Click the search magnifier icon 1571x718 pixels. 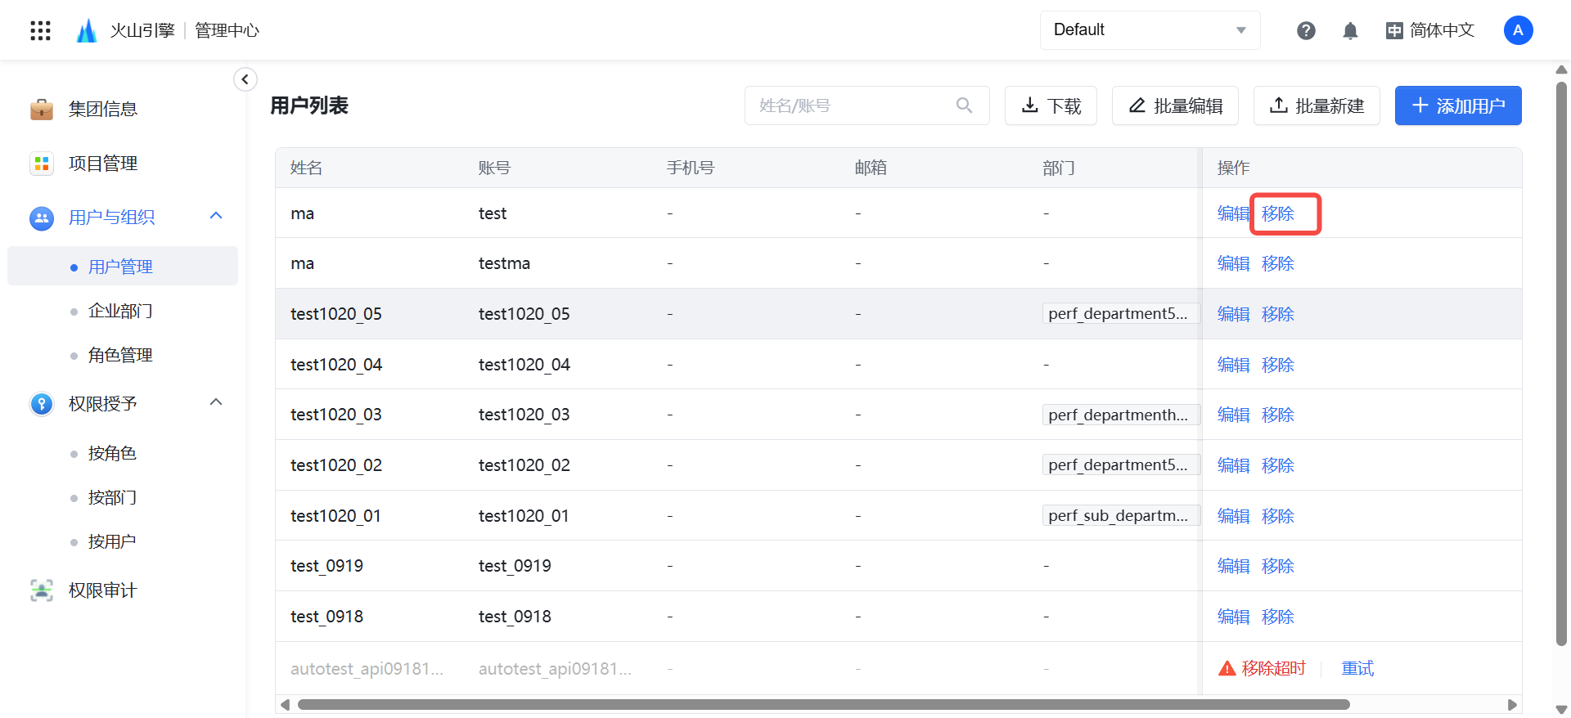click(x=964, y=105)
